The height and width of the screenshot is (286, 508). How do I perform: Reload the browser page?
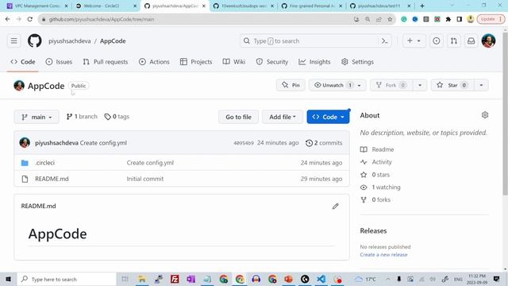tap(30, 19)
